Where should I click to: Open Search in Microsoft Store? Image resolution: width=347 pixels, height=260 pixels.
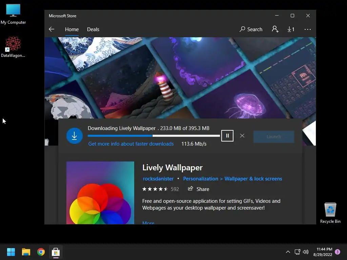(x=251, y=29)
